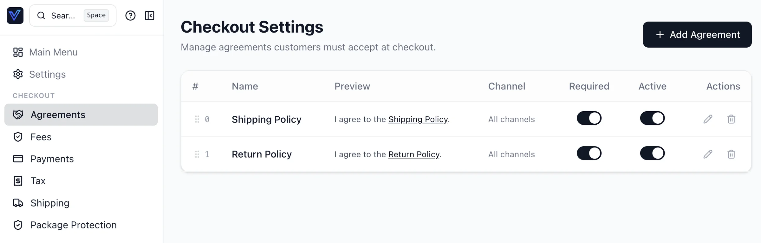Click the Payments card icon
This screenshot has height=243, width=761.
pos(18,159)
